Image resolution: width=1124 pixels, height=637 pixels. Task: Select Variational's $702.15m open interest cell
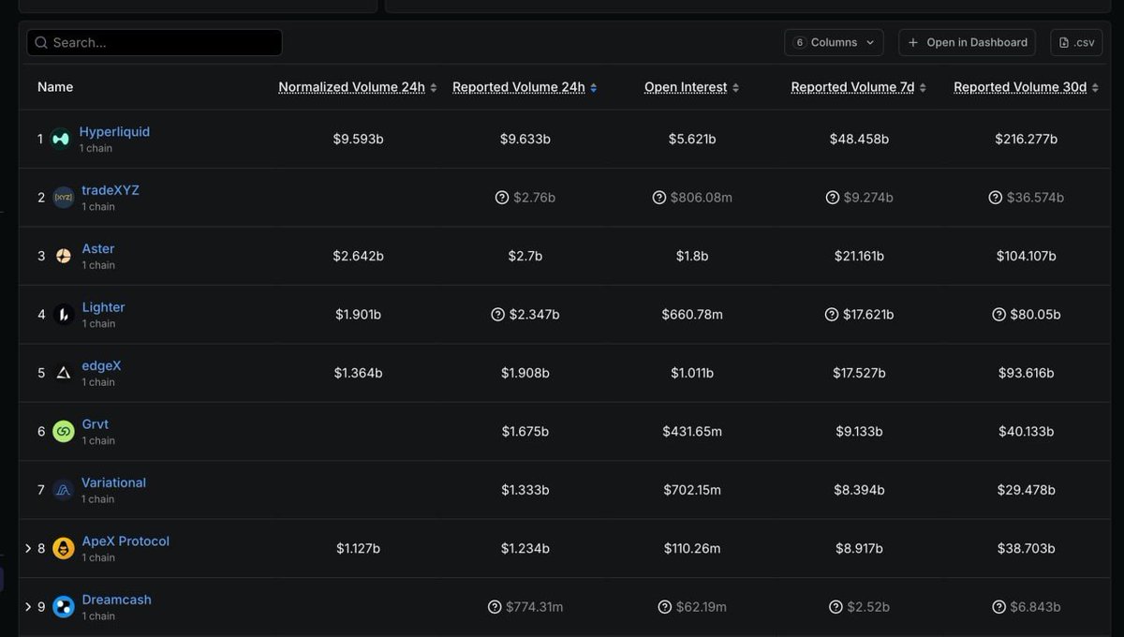pyautogui.click(x=692, y=490)
